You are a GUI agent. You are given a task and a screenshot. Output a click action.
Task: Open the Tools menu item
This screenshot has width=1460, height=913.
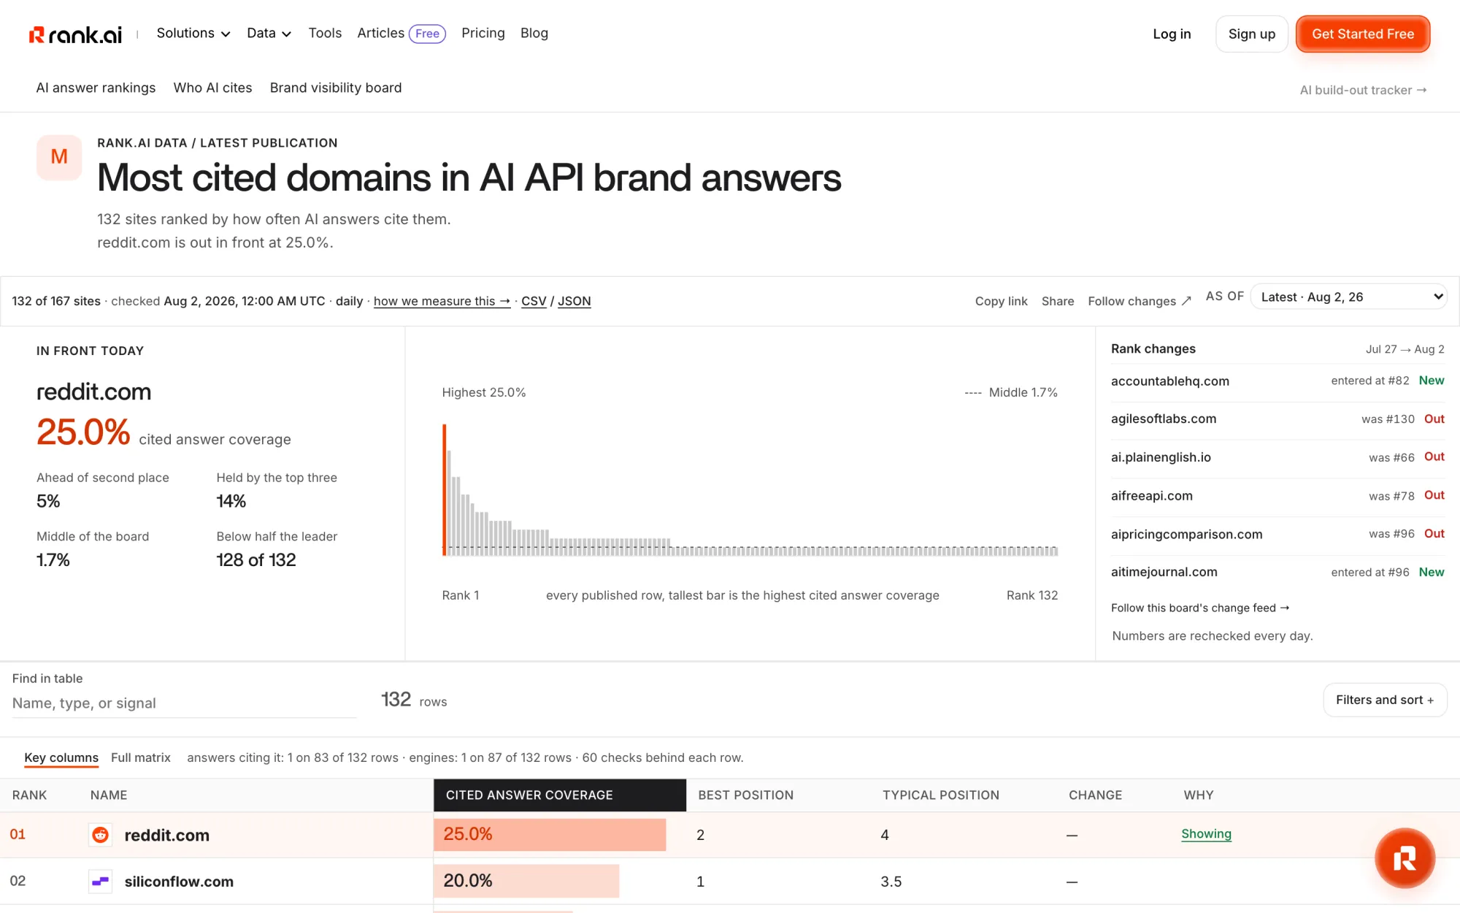click(325, 34)
